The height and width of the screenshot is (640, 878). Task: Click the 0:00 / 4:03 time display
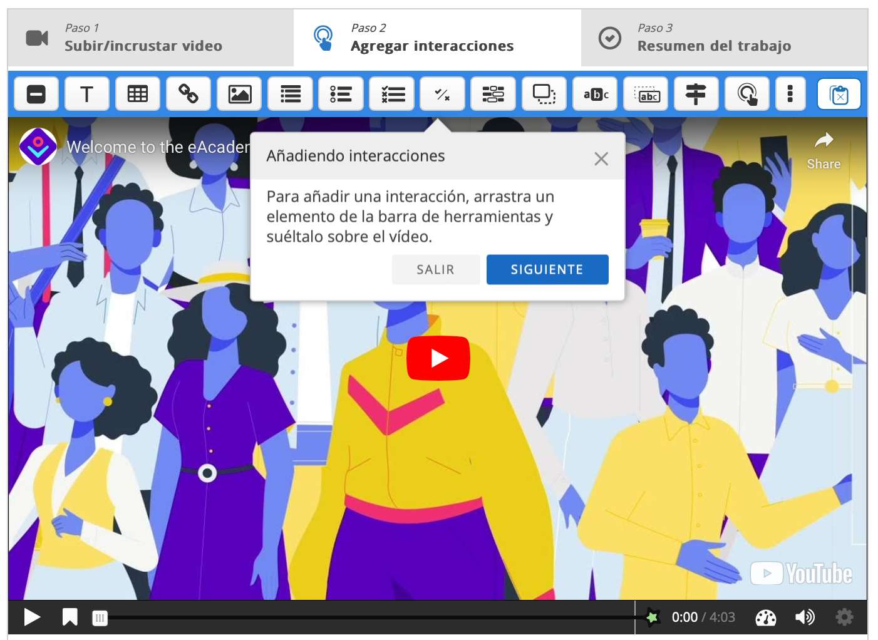(703, 617)
